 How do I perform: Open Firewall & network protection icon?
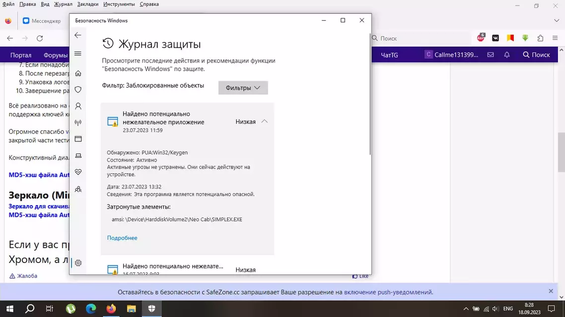78,122
